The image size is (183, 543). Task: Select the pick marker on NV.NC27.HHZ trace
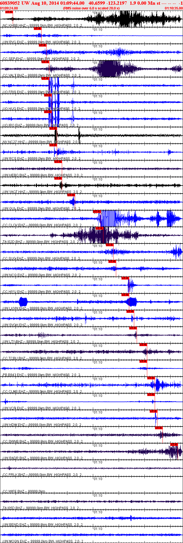(x=53, y=128)
